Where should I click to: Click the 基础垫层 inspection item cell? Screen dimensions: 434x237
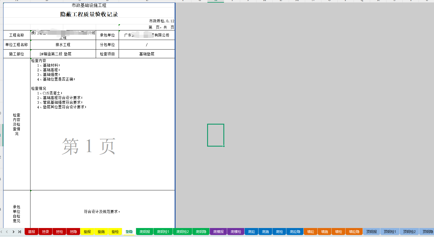point(147,54)
